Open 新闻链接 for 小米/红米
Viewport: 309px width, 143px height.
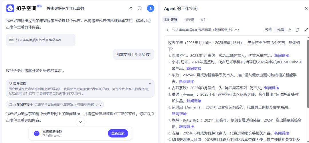click(194, 69)
